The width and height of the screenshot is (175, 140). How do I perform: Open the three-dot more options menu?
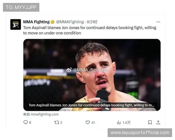158,22
